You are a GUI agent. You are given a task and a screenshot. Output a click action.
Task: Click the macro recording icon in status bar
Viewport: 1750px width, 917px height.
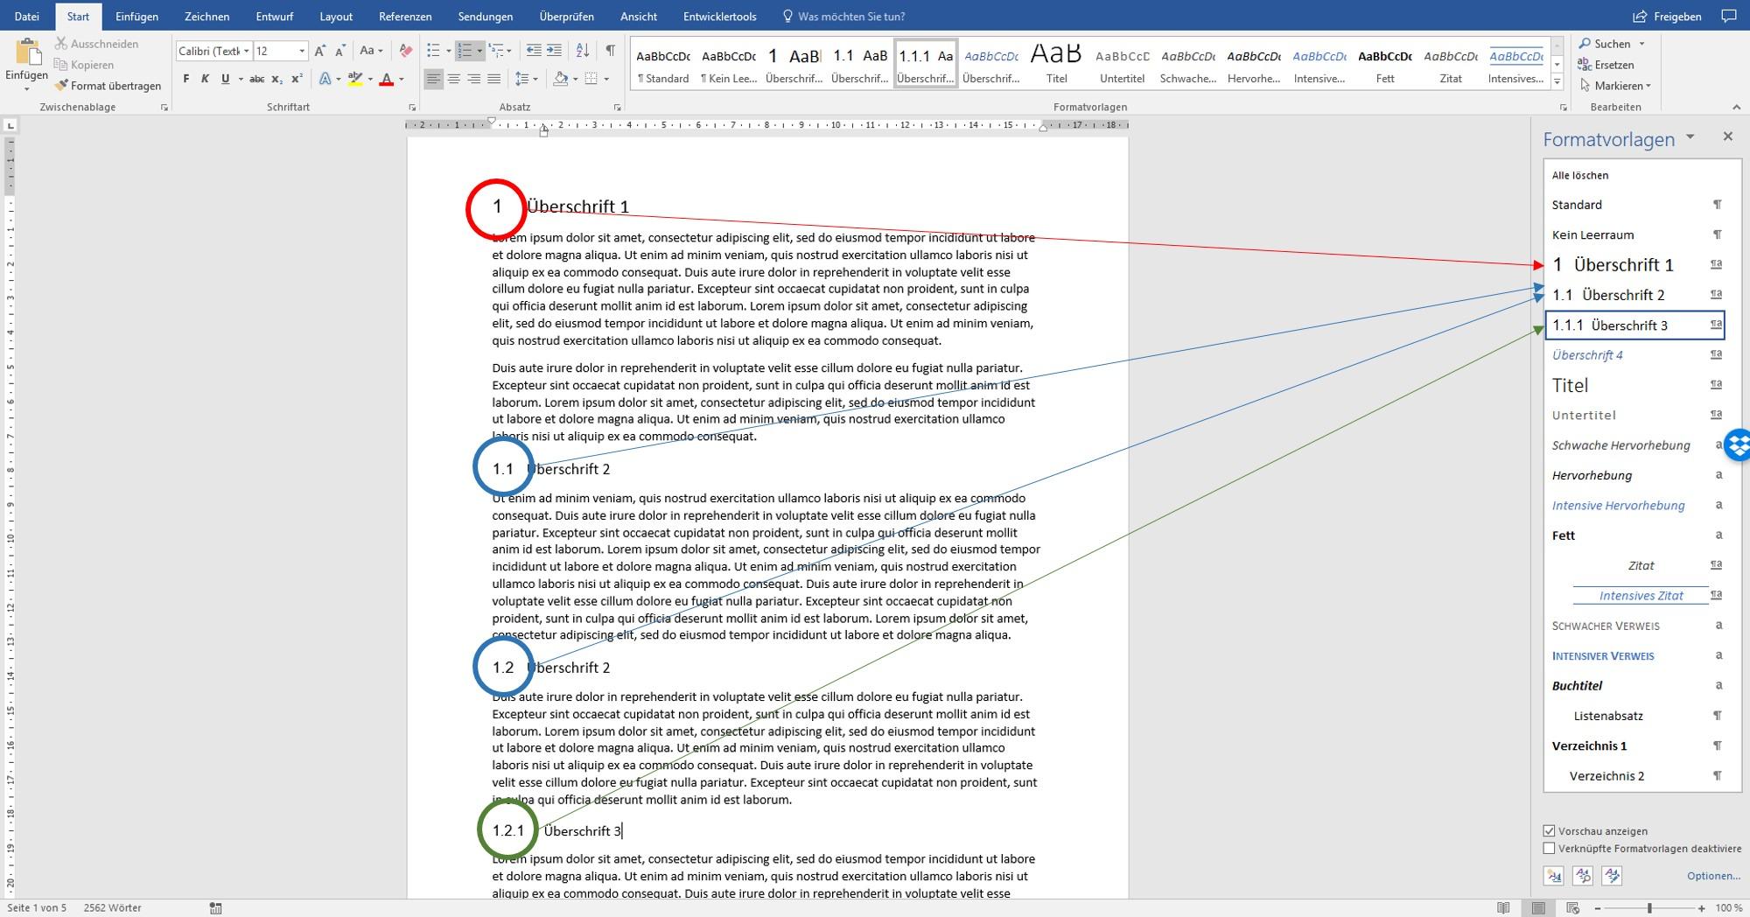click(x=216, y=908)
